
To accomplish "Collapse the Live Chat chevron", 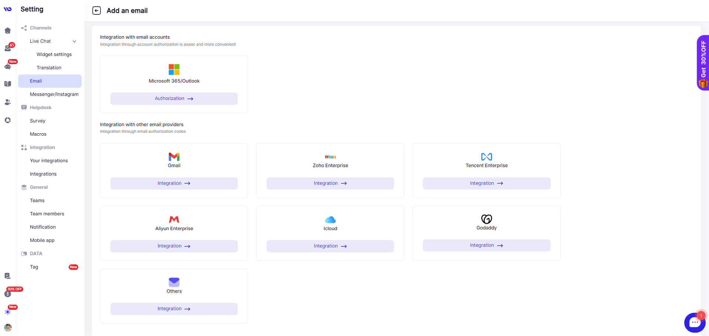I will 74,41.
